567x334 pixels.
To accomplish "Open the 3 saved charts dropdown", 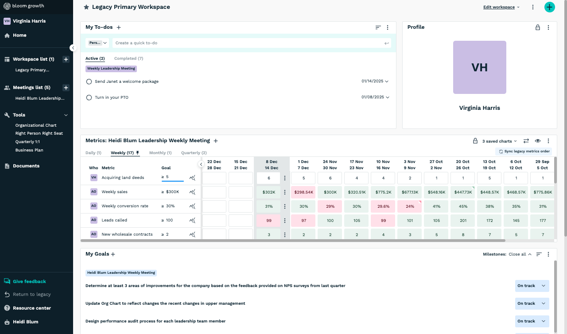I will coord(499,141).
